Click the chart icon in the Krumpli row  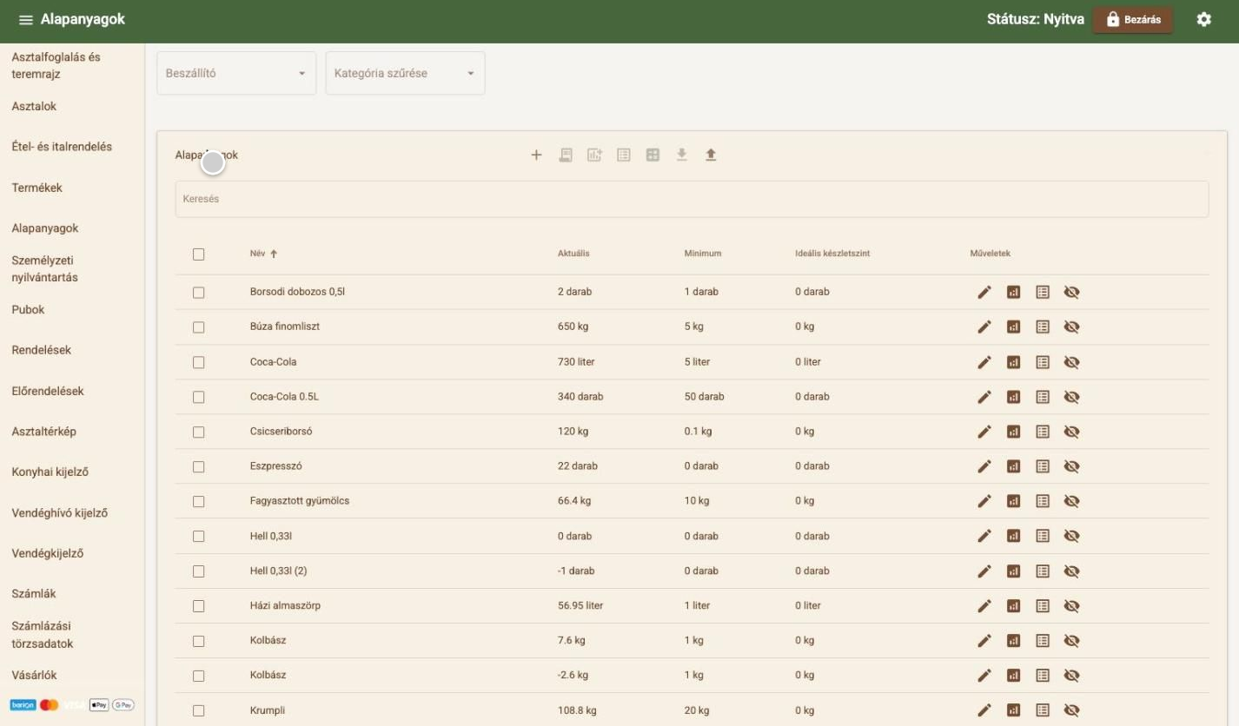[1013, 710]
